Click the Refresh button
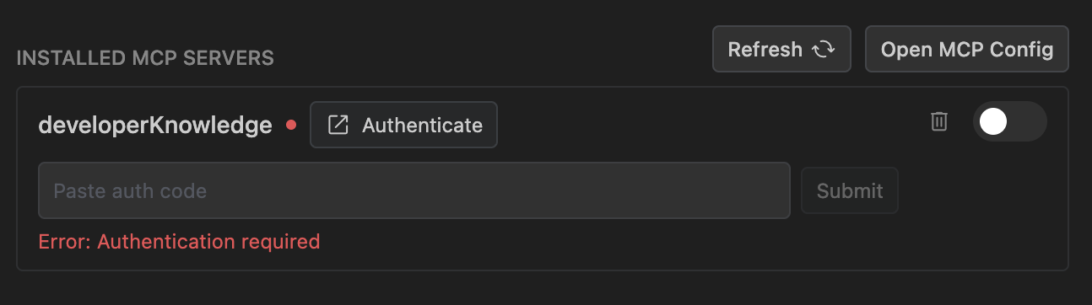 pyautogui.click(x=781, y=49)
